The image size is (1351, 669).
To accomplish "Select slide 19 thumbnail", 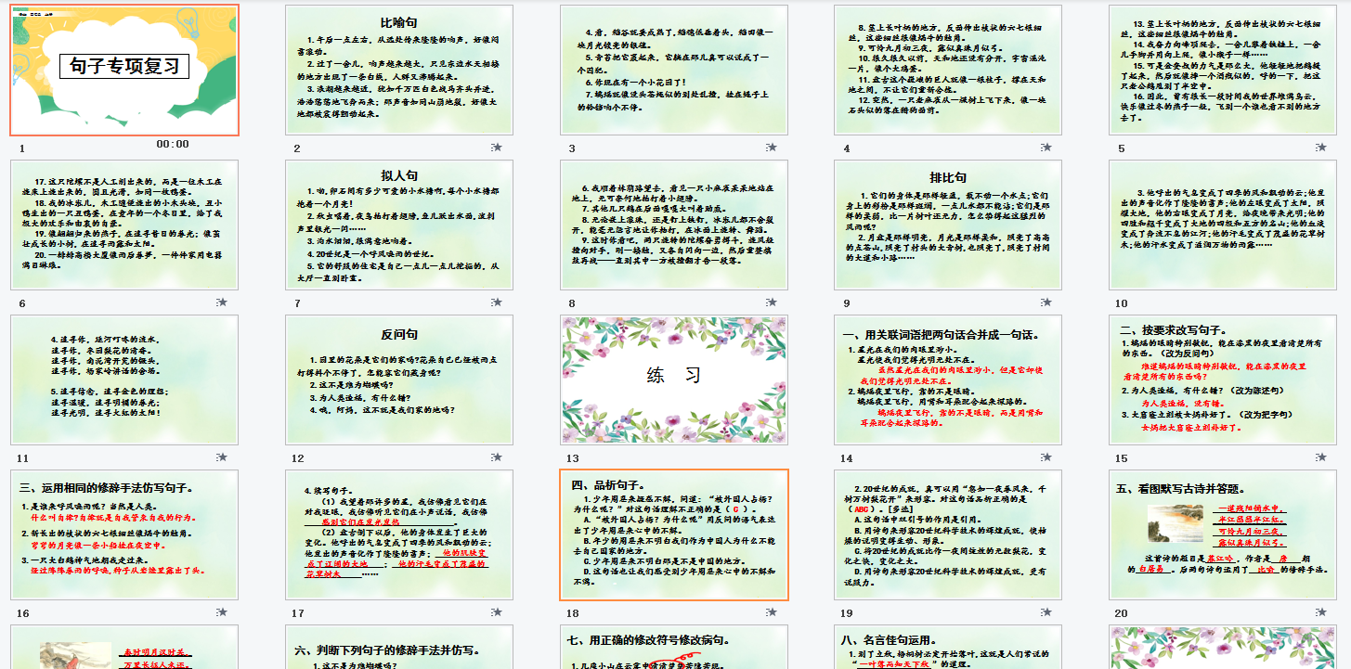I will (949, 535).
